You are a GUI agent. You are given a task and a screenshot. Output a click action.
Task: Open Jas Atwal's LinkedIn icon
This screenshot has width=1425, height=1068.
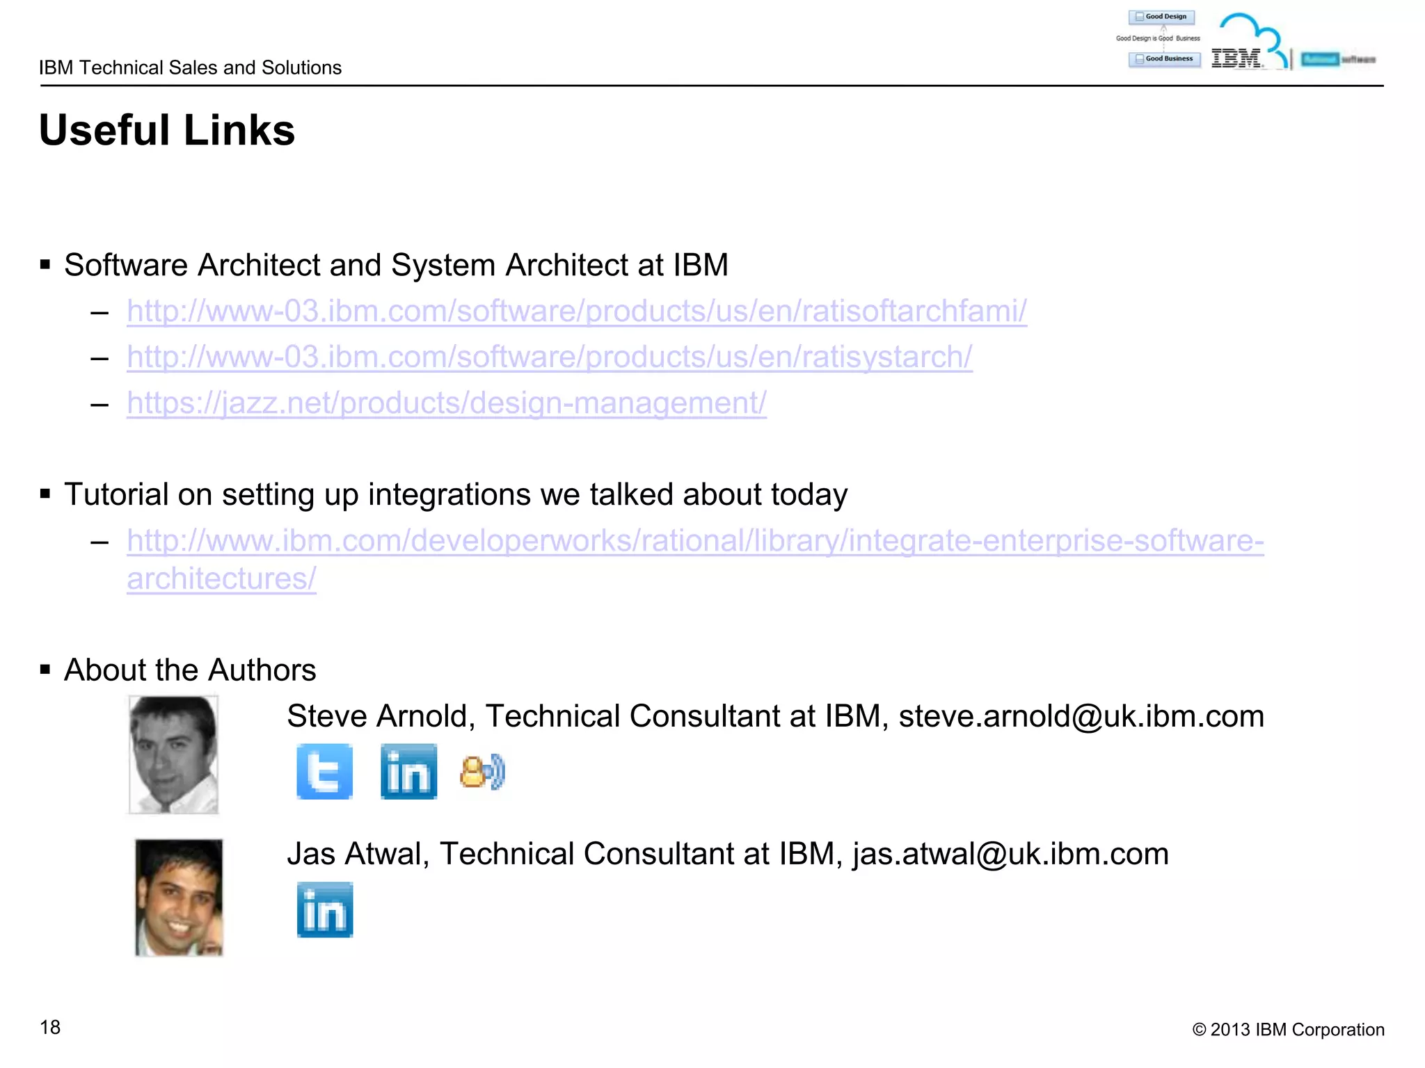tap(325, 910)
